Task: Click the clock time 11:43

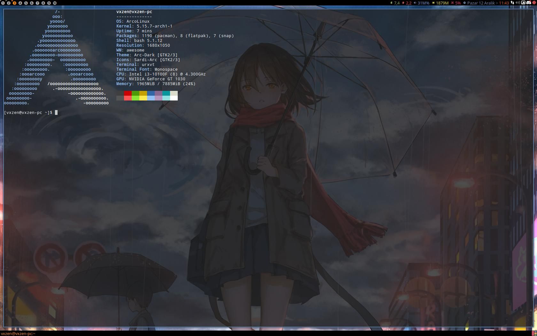Action: pos(504,3)
